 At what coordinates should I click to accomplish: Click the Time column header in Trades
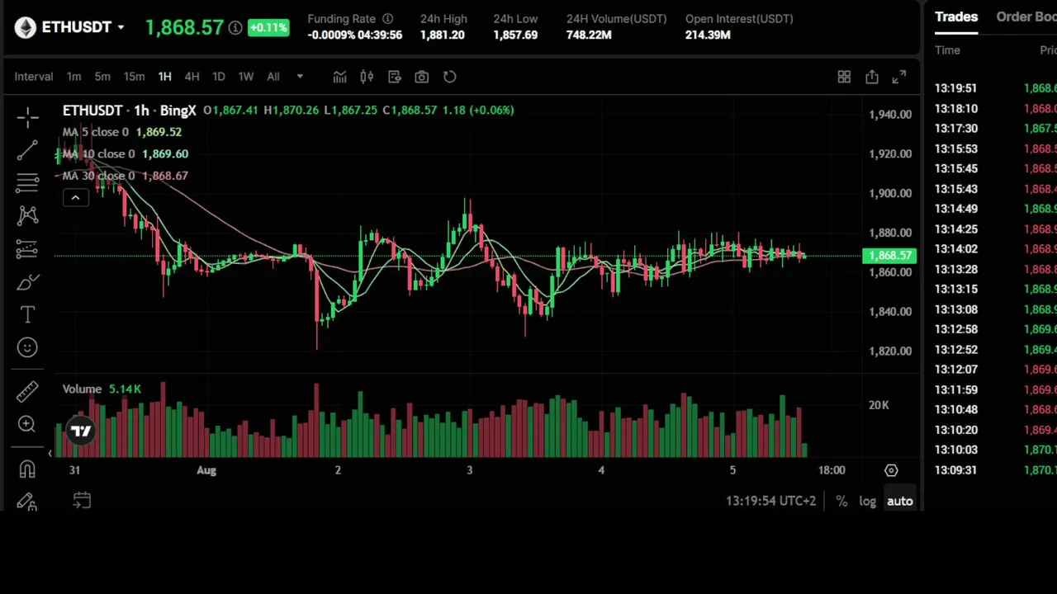pos(947,50)
